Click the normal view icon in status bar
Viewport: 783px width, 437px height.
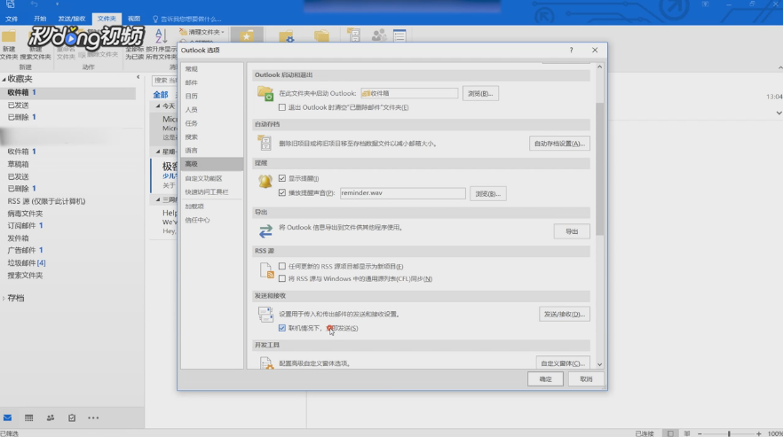pyautogui.click(x=670, y=433)
